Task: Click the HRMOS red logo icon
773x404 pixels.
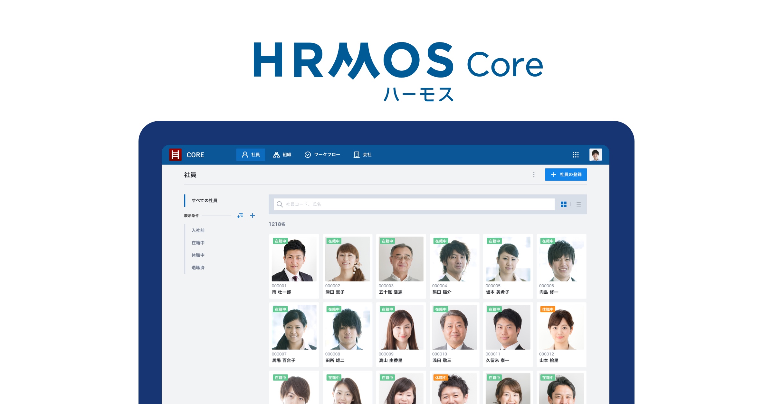Action: 175,155
